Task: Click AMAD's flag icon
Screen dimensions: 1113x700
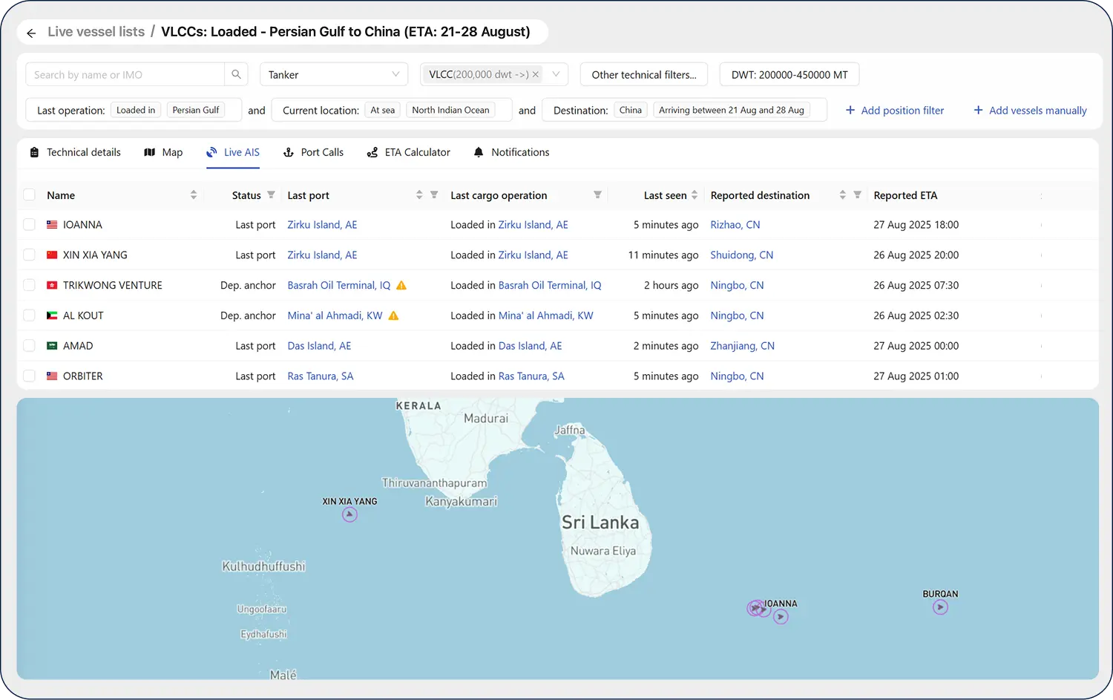Action: [52, 346]
